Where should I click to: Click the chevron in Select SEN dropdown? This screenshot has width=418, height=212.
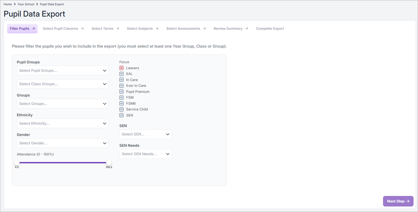point(168,134)
